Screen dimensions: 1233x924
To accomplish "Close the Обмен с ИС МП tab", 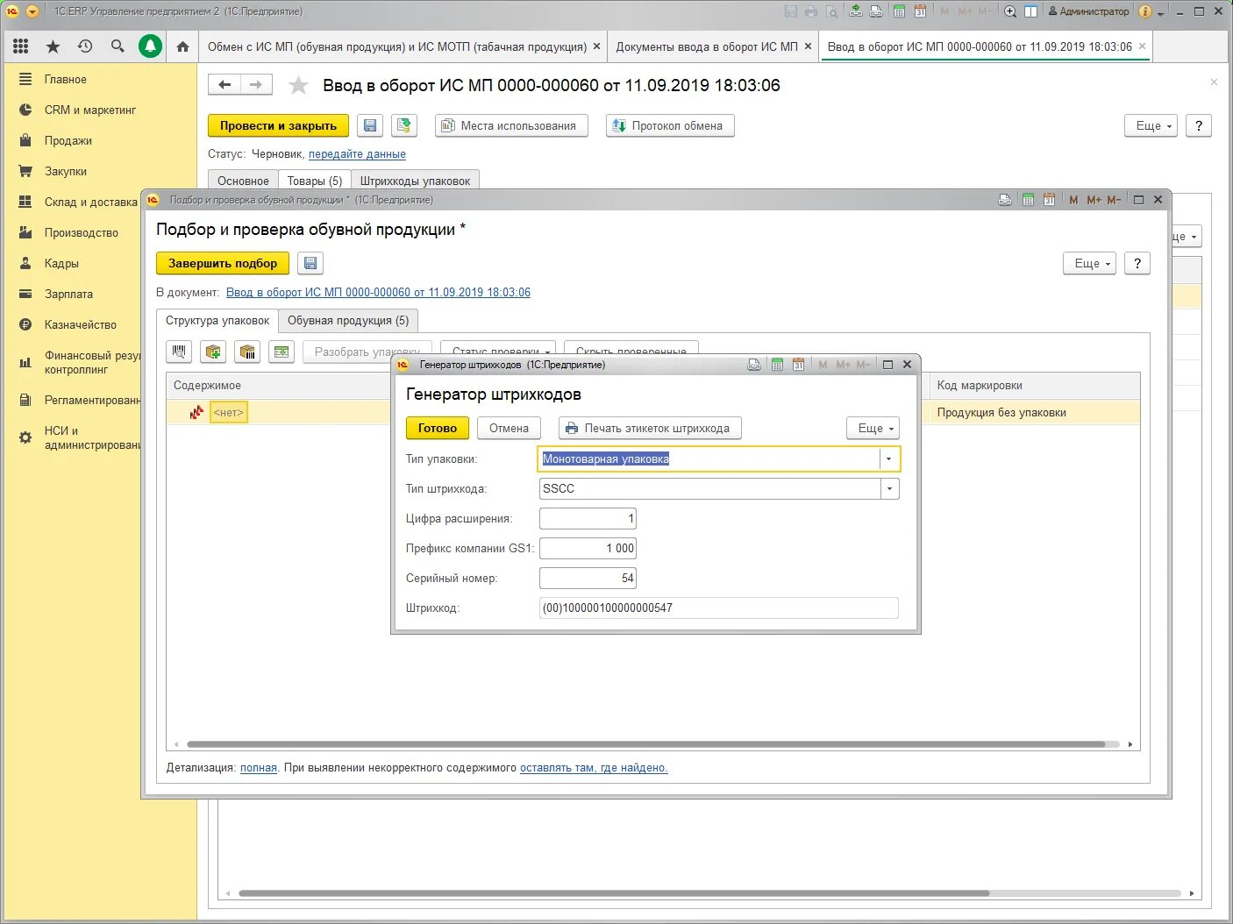I will [597, 46].
